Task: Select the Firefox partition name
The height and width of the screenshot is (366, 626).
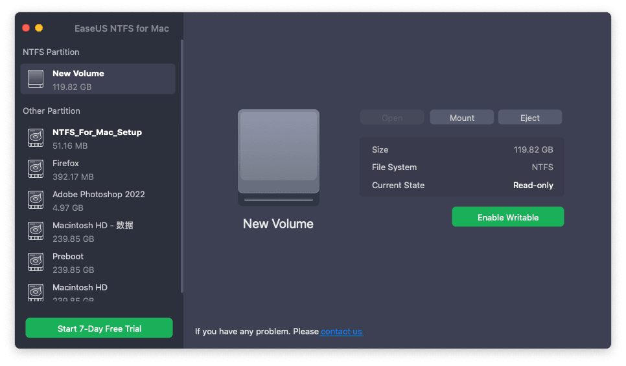Action: [x=65, y=164]
